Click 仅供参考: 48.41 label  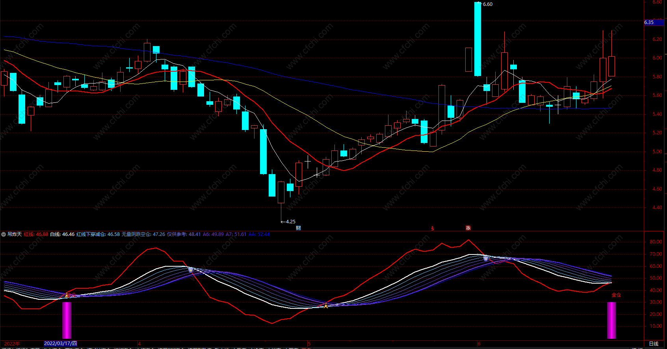[184, 234]
